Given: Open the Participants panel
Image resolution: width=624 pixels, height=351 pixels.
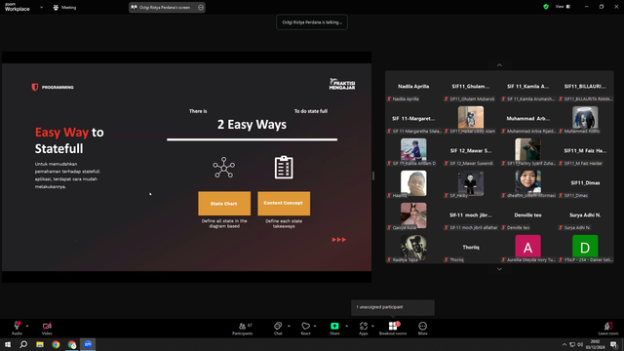Looking at the screenshot, I should click(x=243, y=329).
